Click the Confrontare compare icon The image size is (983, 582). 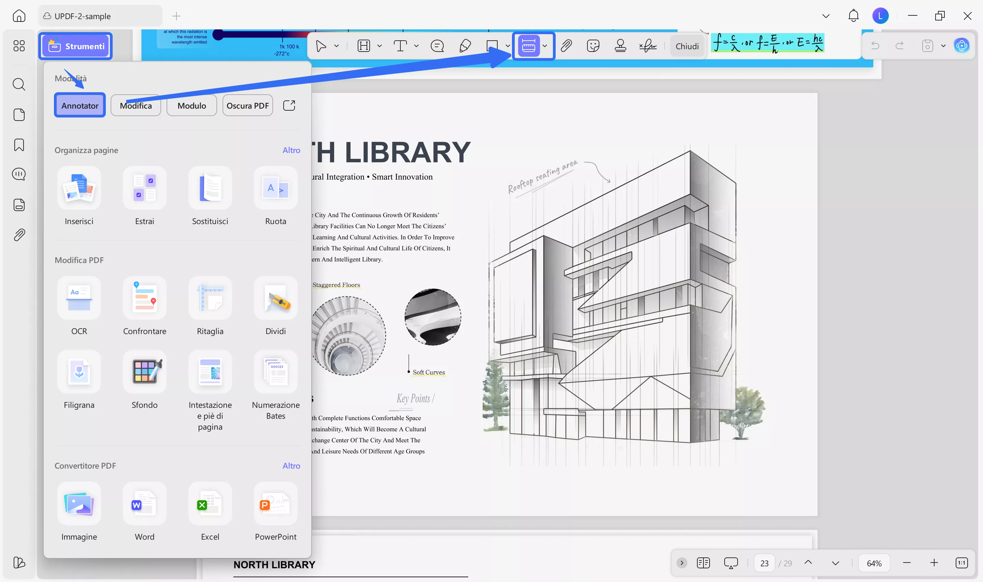point(145,298)
